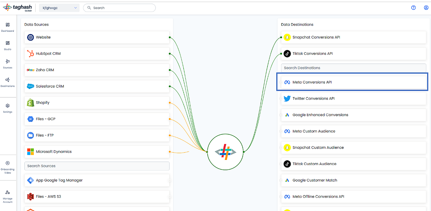
Task: Click the Files - GCP icon
Action: 30,119
